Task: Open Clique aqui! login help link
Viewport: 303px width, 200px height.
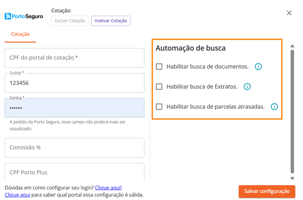Action: [108, 188]
